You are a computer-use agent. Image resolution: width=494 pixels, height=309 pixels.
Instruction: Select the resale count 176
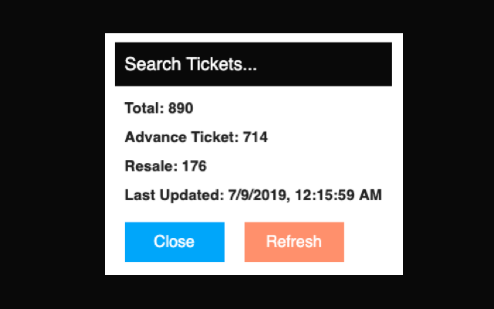pyautogui.click(x=195, y=166)
